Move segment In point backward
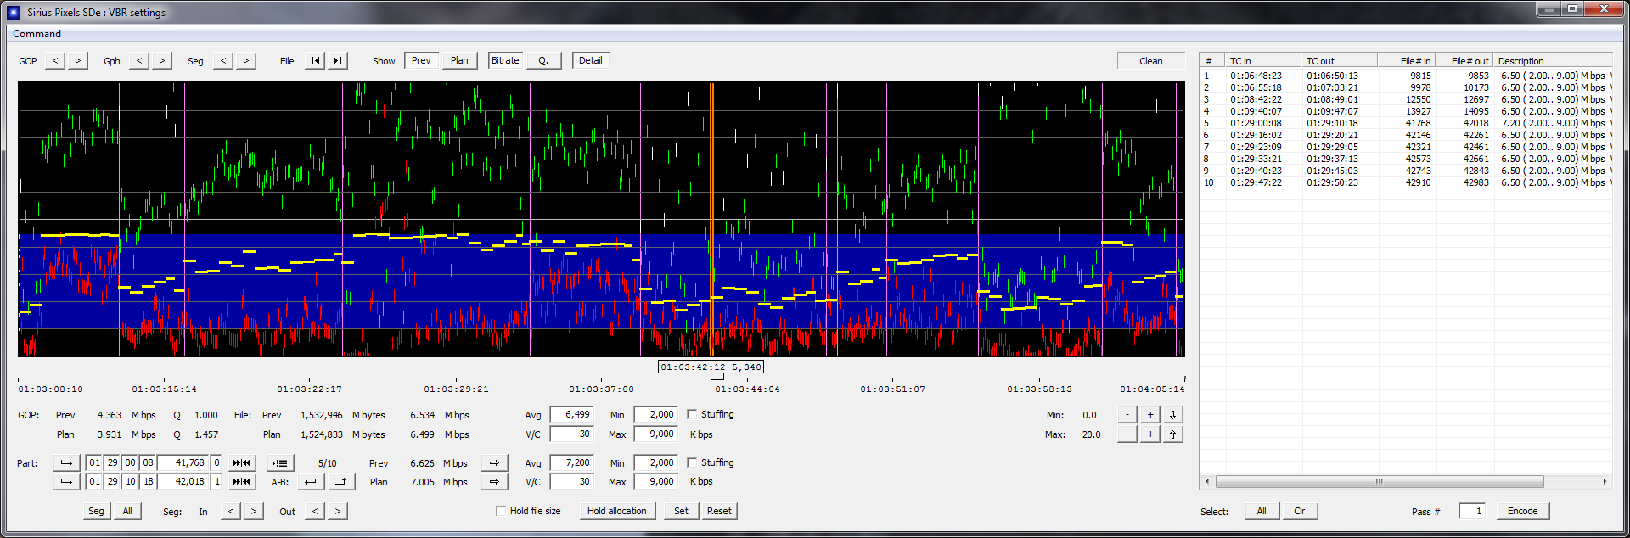The height and width of the screenshot is (538, 1630). (x=231, y=511)
